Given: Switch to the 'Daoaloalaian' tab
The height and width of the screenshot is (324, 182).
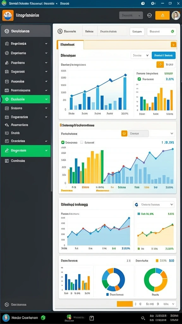Looking at the screenshot, I should coord(109,31).
